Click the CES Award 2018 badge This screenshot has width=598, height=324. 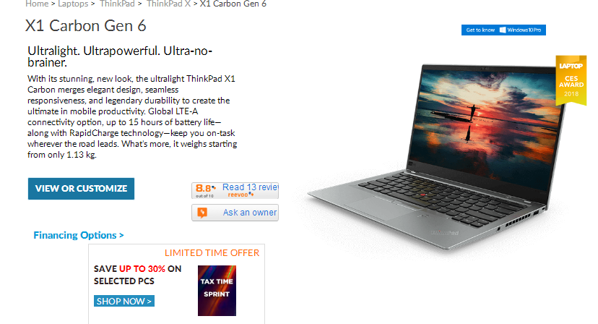(x=571, y=80)
